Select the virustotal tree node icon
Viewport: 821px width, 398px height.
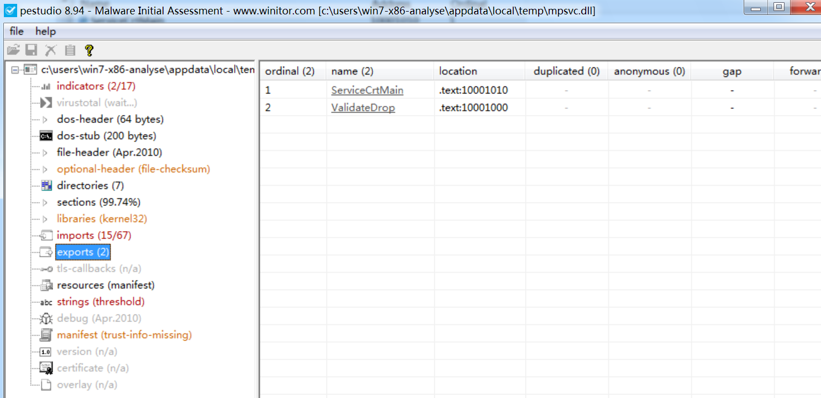(46, 103)
